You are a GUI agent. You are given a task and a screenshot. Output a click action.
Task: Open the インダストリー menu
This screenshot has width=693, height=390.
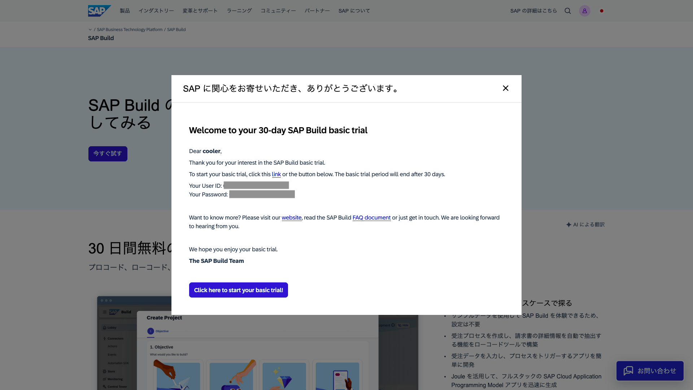tap(156, 11)
